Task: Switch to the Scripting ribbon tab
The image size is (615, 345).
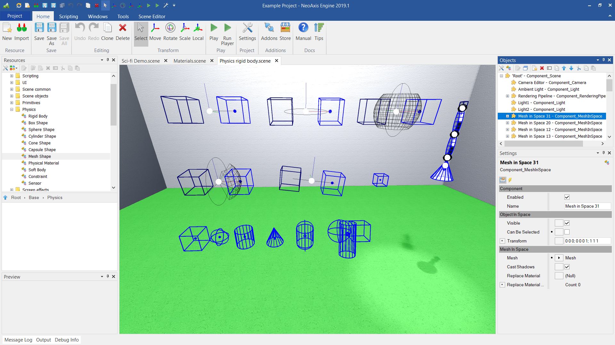Action: pos(68,16)
